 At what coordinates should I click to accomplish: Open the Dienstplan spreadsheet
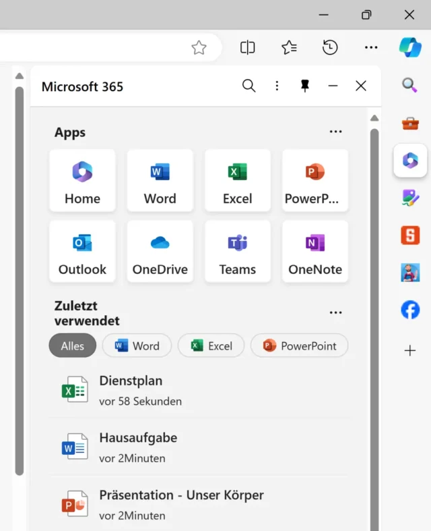131,390
